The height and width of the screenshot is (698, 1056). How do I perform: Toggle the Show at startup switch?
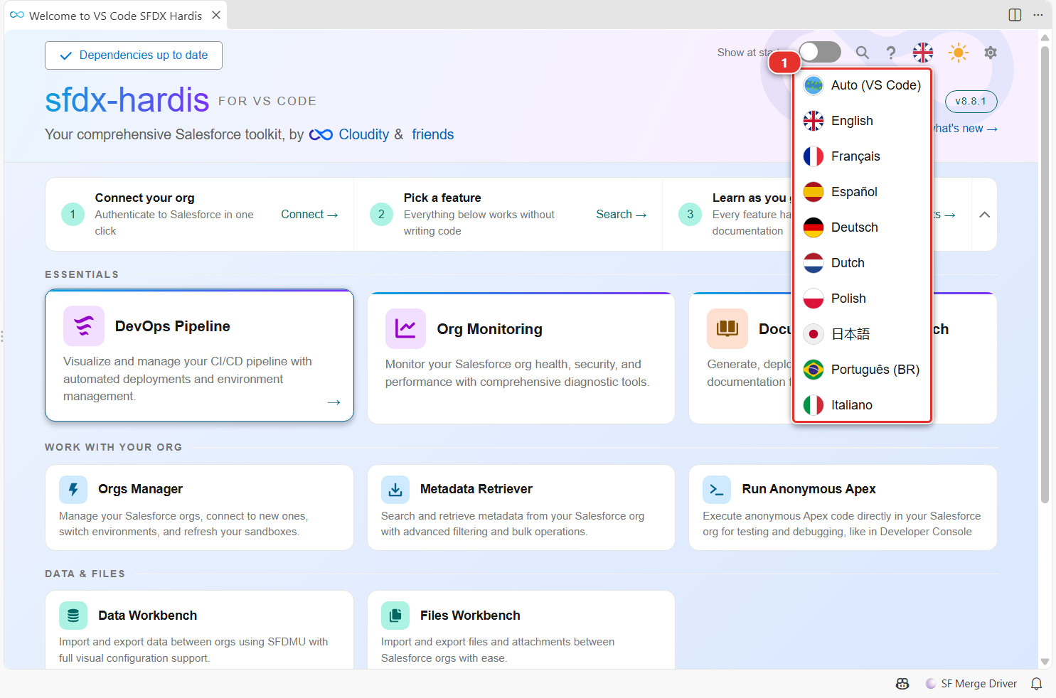point(820,52)
